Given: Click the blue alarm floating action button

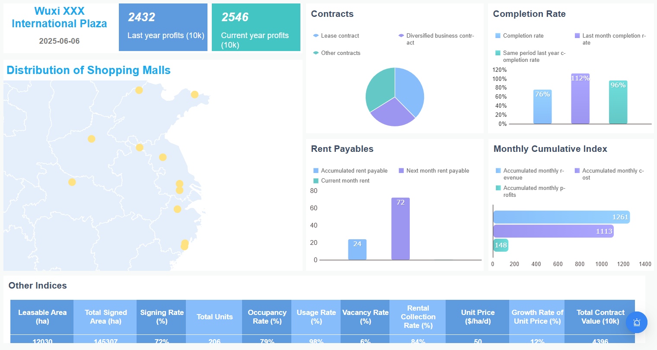Looking at the screenshot, I should pos(636,322).
